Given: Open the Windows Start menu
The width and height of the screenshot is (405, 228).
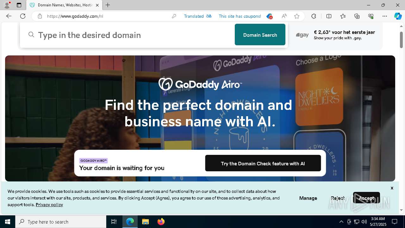Looking at the screenshot, I should 8,222.
